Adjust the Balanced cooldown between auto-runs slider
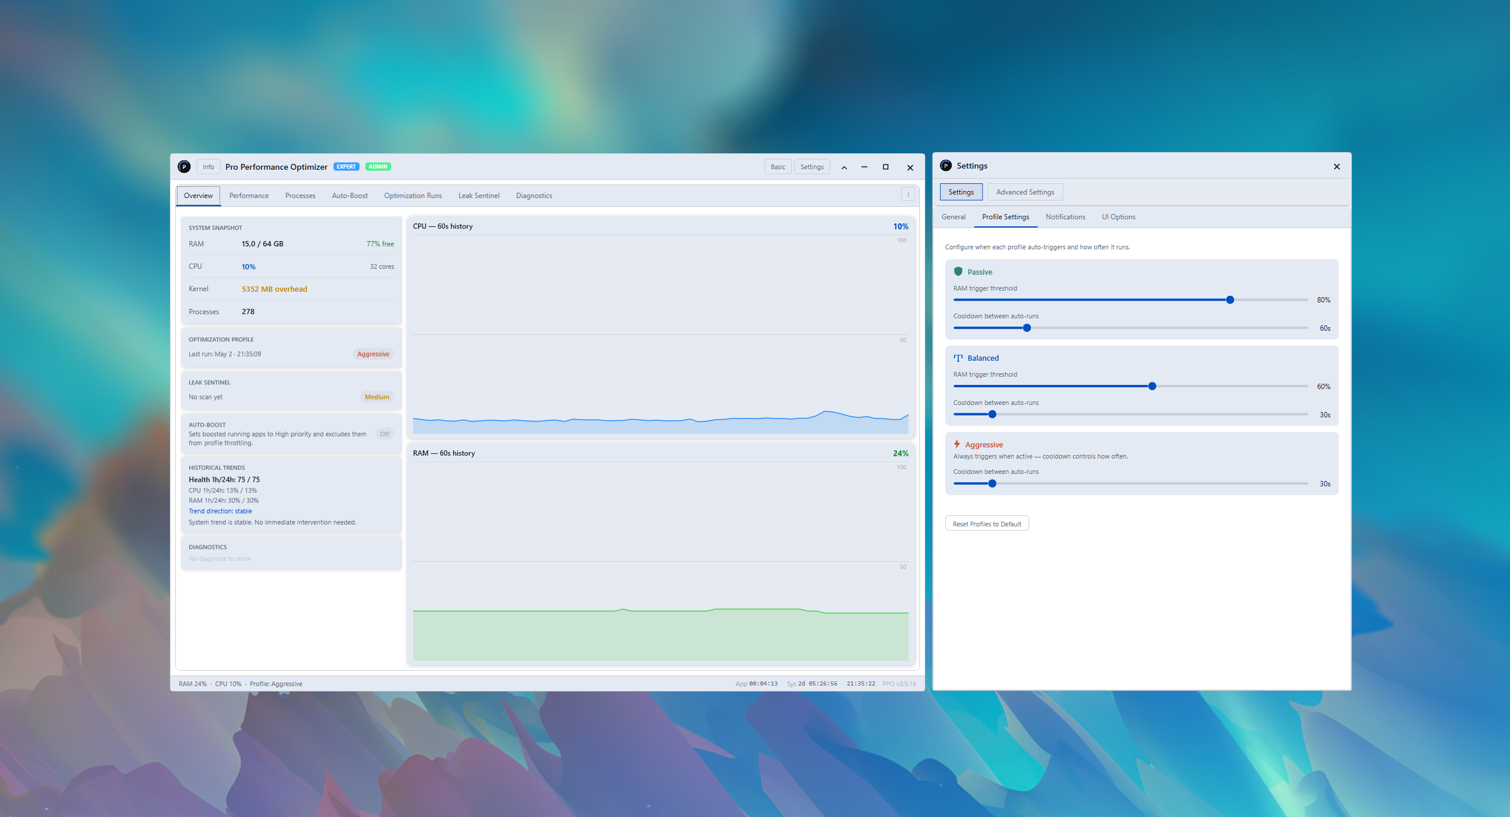The height and width of the screenshot is (817, 1510). [x=1131, y=414]
